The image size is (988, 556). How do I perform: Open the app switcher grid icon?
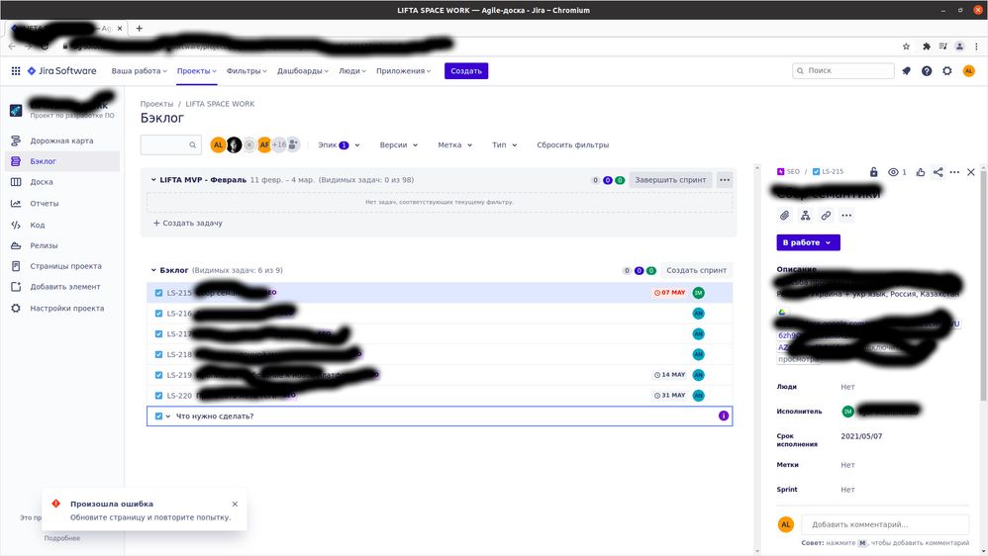(x=16, y=71)
